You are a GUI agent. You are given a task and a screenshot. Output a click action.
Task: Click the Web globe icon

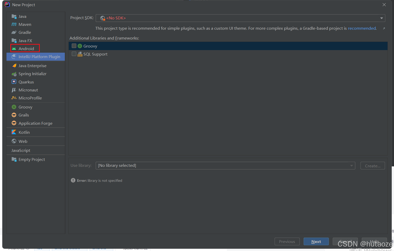[x=14, y=141]
